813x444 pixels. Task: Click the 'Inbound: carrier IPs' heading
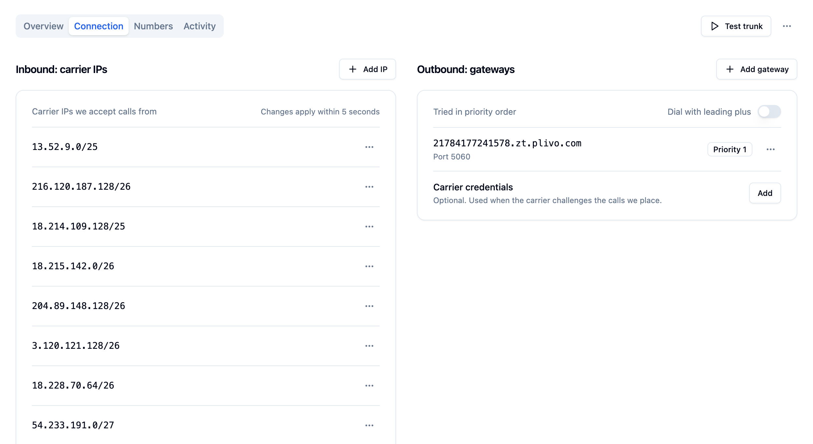(x=62, y=69)
